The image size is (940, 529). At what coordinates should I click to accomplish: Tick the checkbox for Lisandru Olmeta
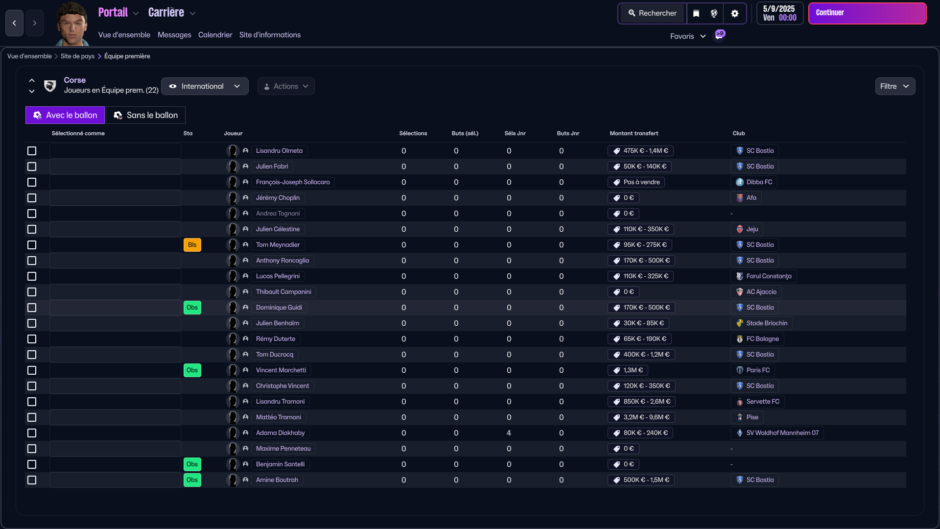point(32,151)
